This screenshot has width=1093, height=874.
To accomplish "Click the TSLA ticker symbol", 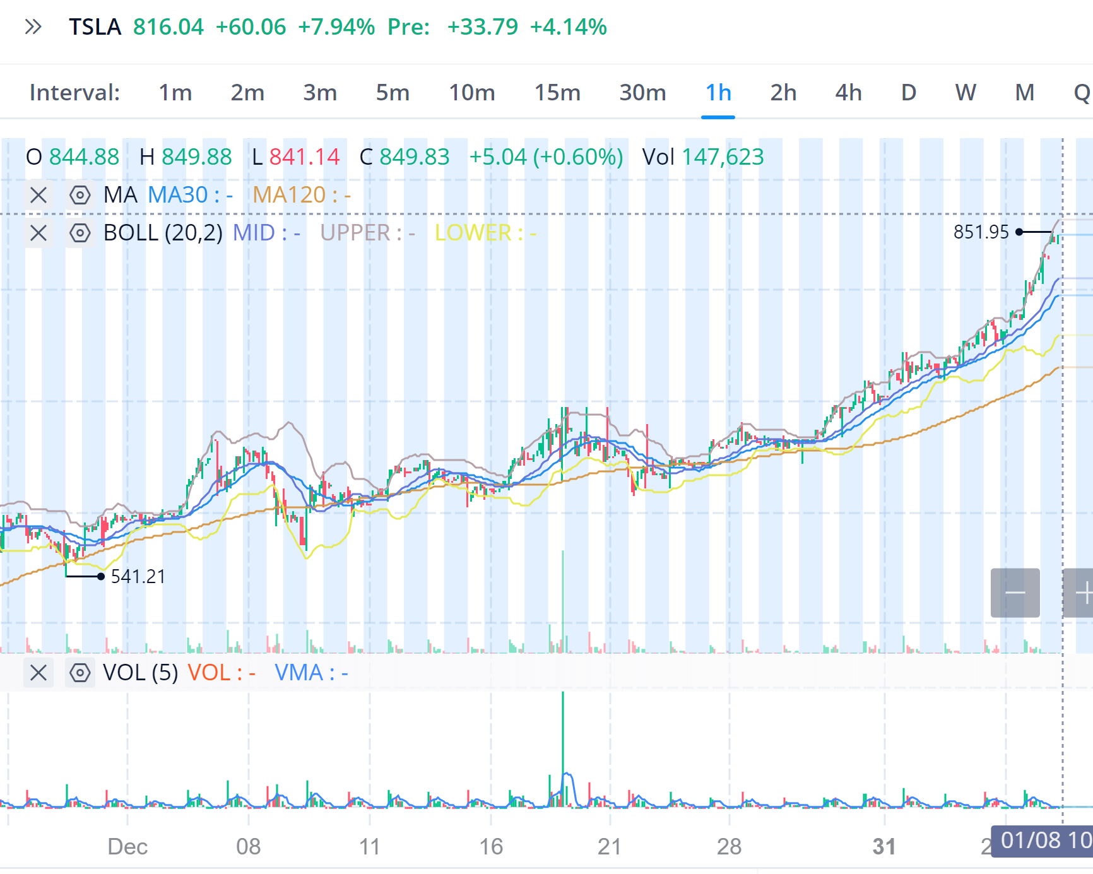I will 95,27.
